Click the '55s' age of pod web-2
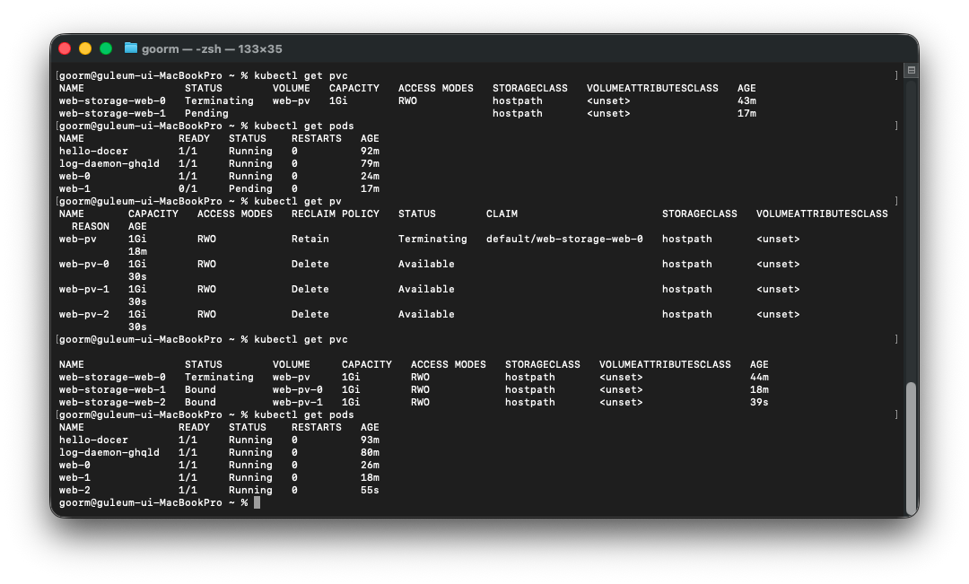969x584 pixels. [370, 490]
